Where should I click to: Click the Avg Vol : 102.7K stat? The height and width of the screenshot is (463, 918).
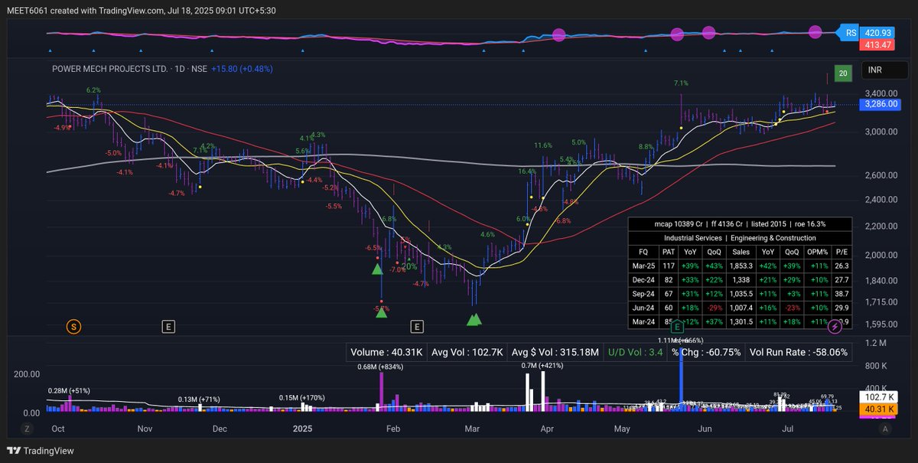pos(467,353)
